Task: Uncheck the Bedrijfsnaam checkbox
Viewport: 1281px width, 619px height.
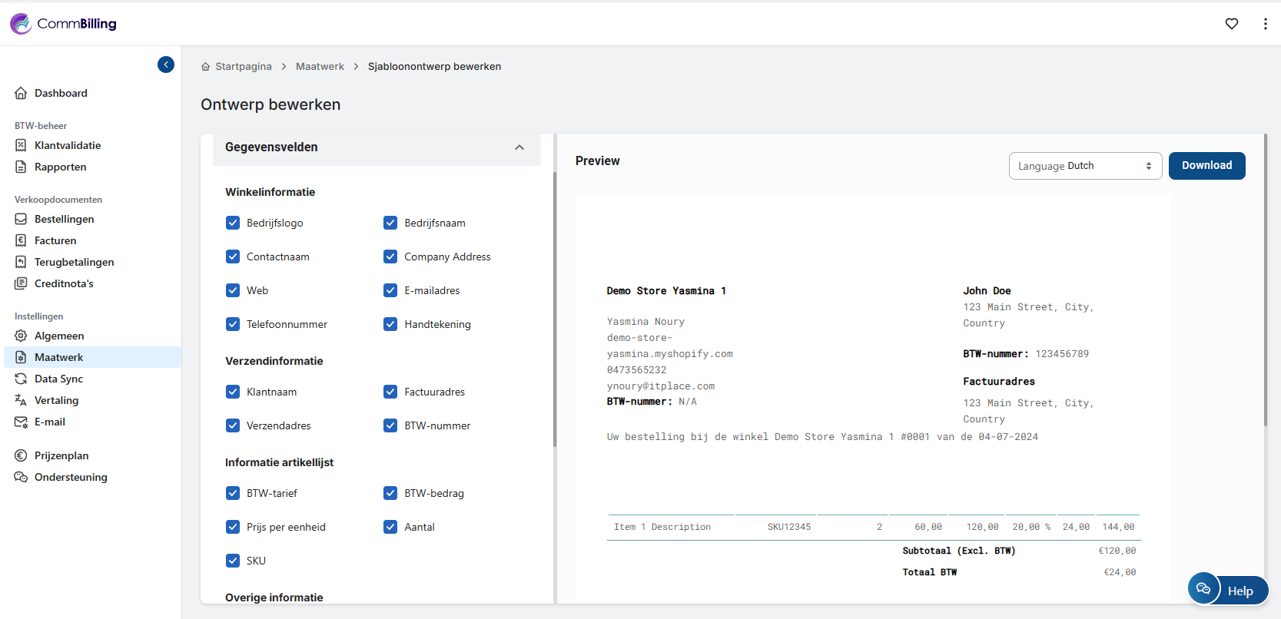Action: coord(390,223)
